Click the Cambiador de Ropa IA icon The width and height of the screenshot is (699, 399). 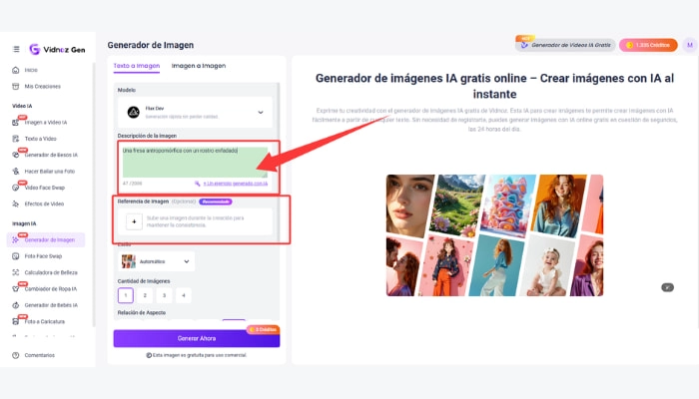pyautogui.click(x=16, y=289)
